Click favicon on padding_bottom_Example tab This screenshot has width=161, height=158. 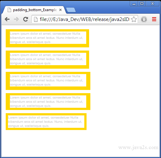coord(9,10)
